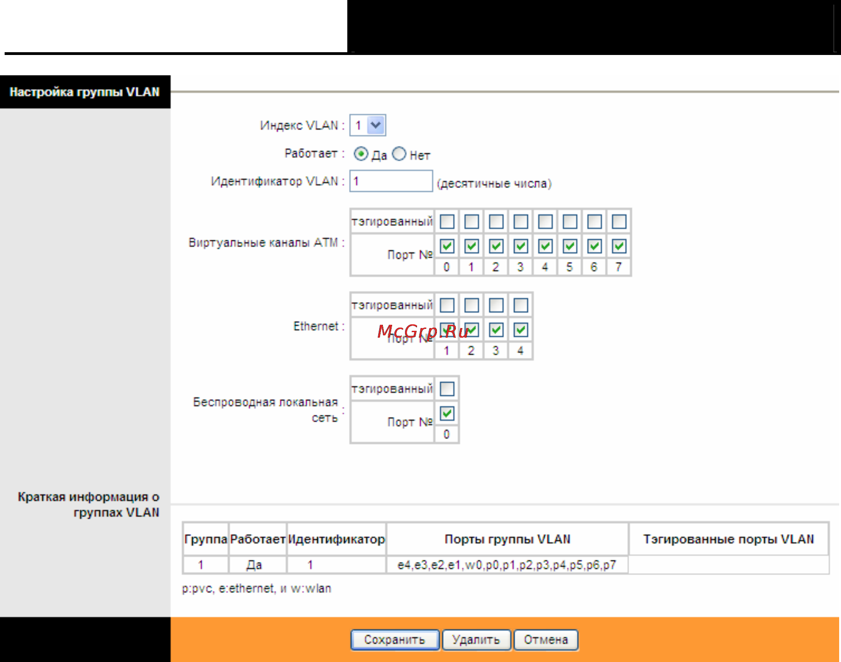Uncheck ATM port 1 membership checkbox

(472, 246)
